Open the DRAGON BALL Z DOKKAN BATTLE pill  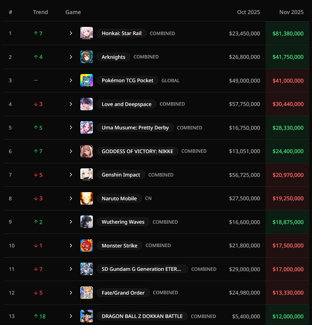coord(142,316)
